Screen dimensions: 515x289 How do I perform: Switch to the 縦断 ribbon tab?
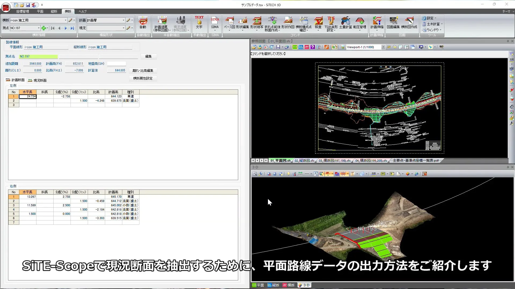[54, 12]
